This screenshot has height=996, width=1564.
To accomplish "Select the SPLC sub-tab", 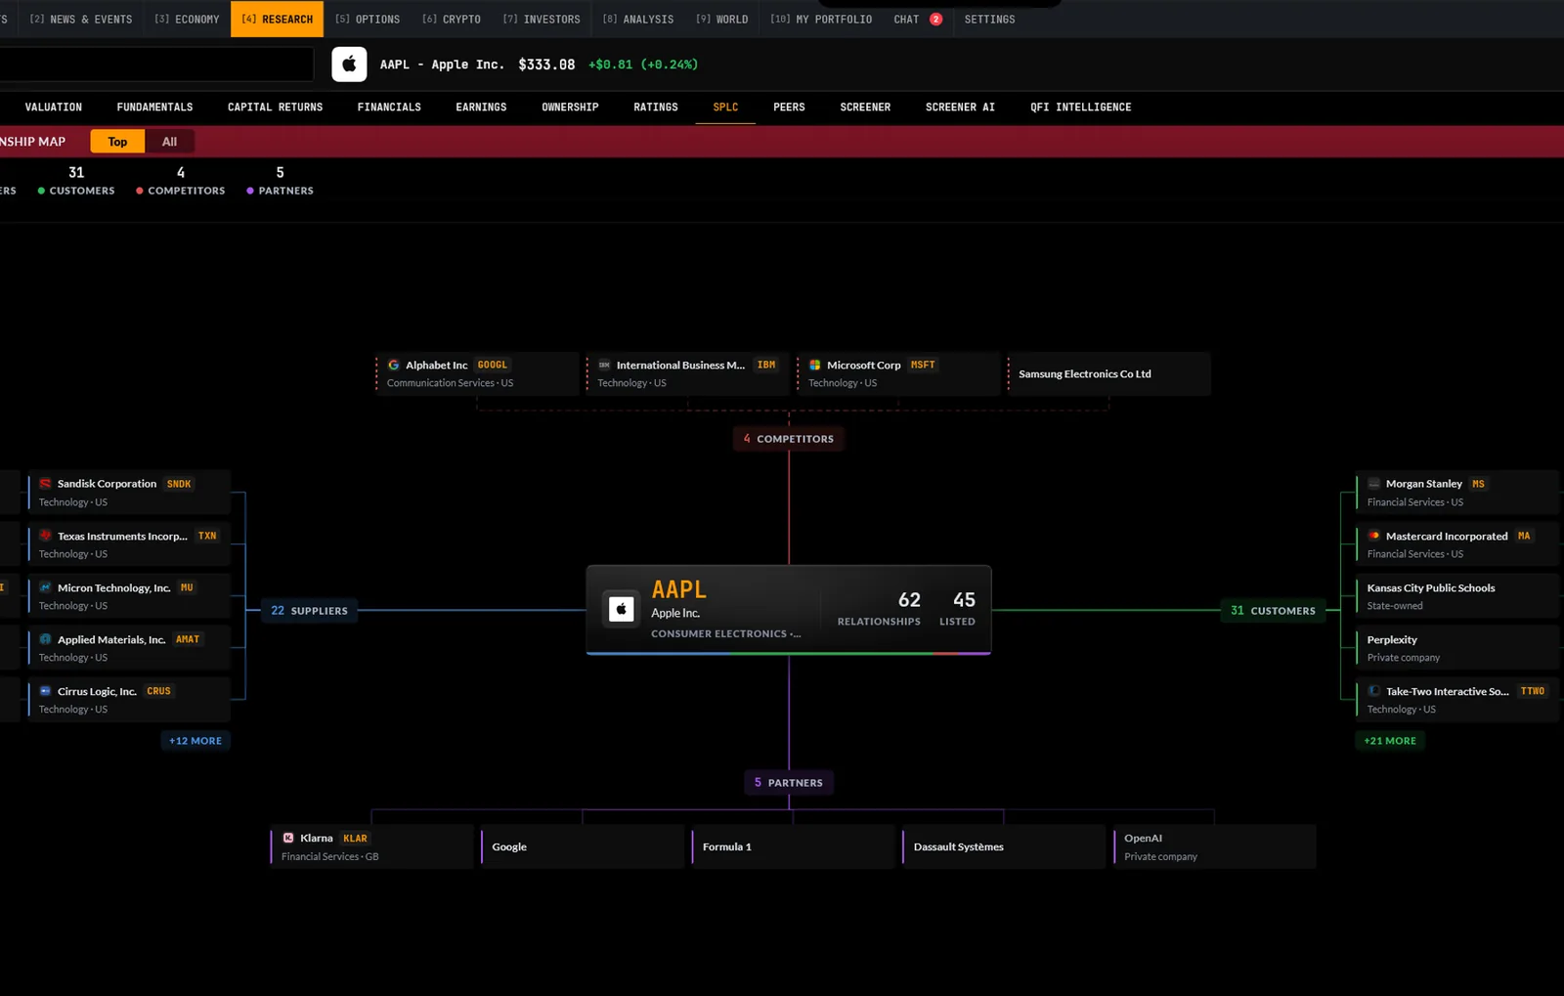I will coord(725,108).
